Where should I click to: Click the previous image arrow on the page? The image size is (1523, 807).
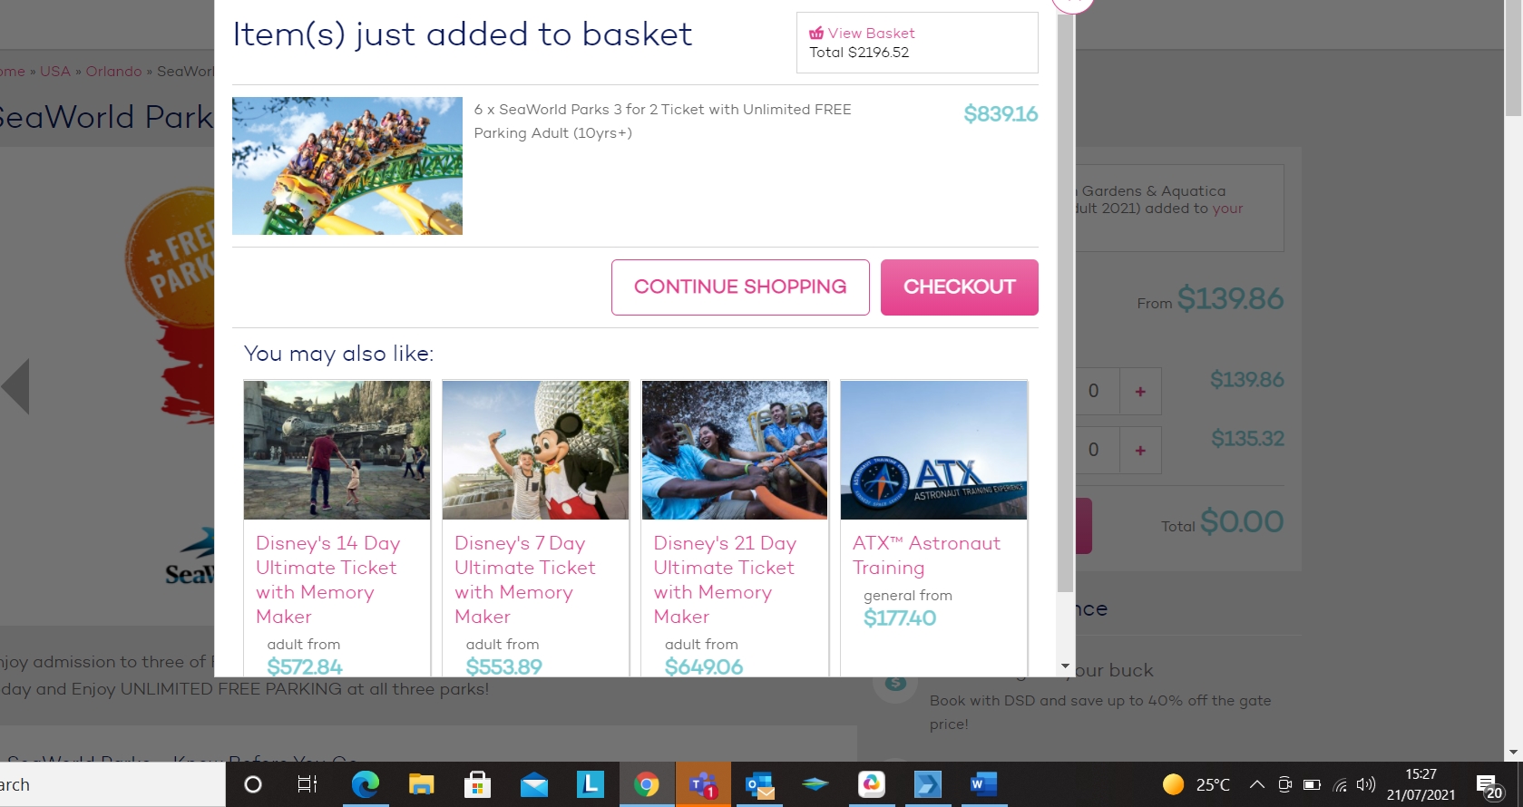(x=15, y=386)
